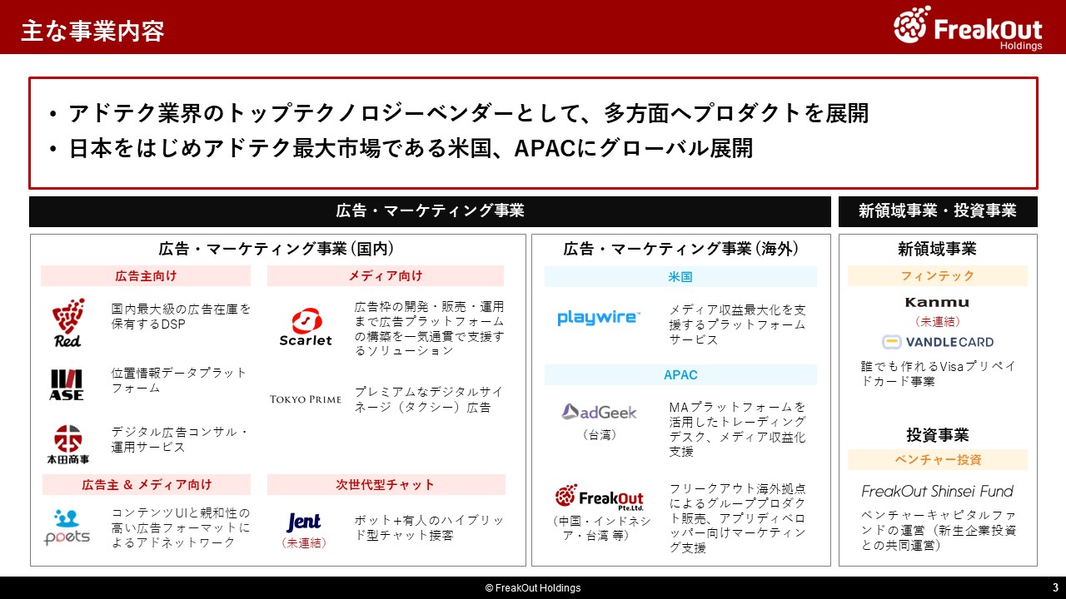Click the 広告・マーケティング事業 (海外) heading
This screenshot has height=599, width=1066.
[680, 248]
